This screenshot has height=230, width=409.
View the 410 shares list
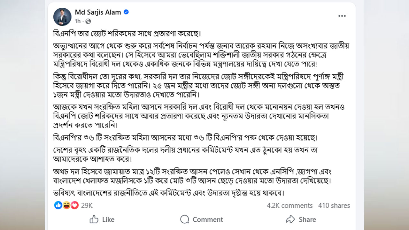(x=334, y=205)
